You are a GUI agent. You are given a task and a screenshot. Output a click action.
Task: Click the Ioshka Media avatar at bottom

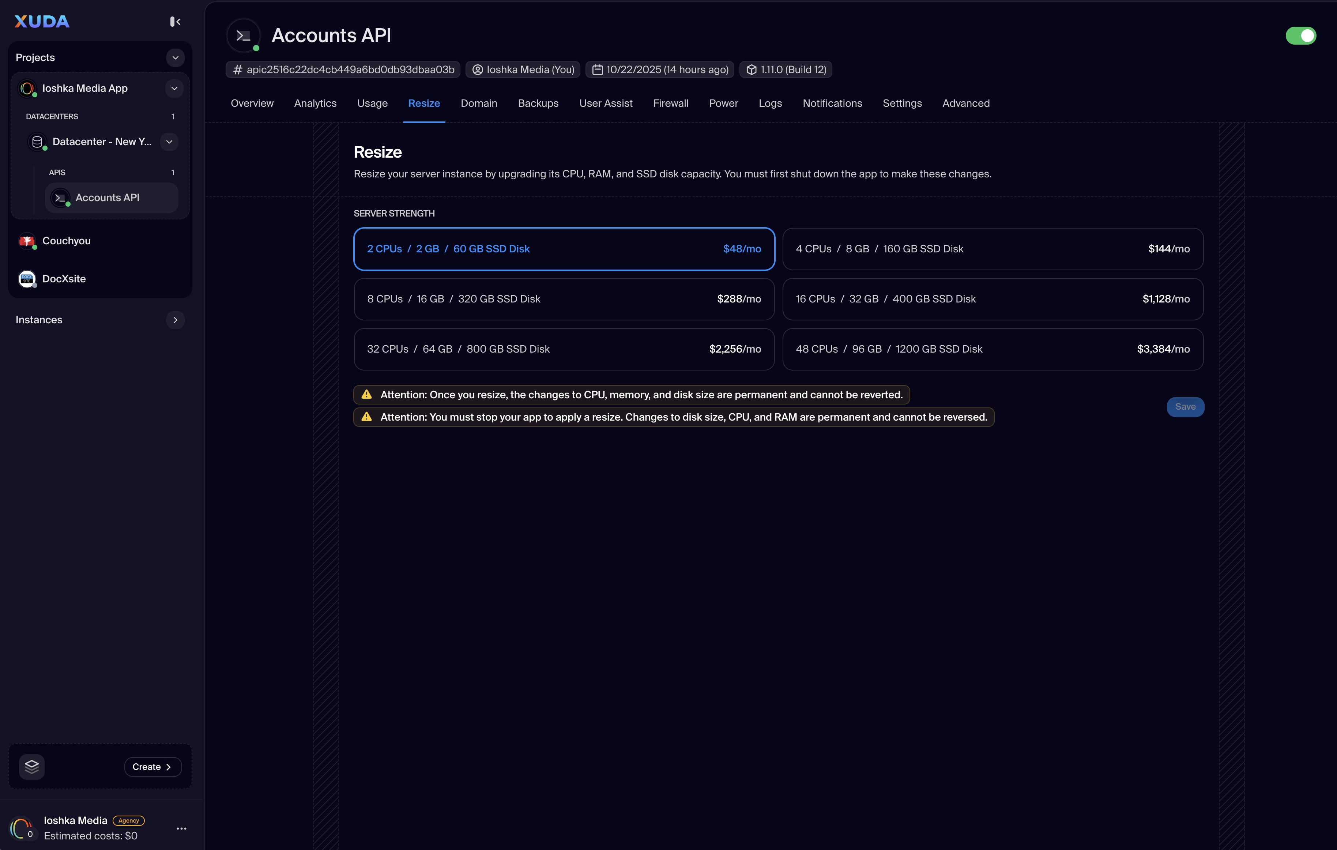pyautogui.click(x=21, y=828)
